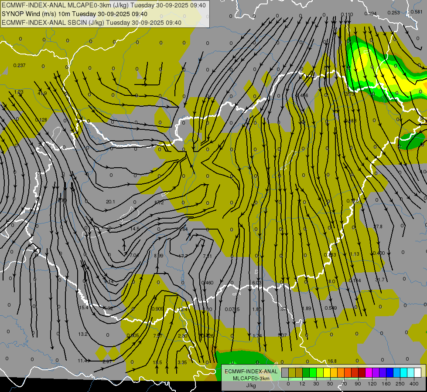Click the map value 0.581
This screenshot has height=392, width=427.
click(x=417, y=12)
